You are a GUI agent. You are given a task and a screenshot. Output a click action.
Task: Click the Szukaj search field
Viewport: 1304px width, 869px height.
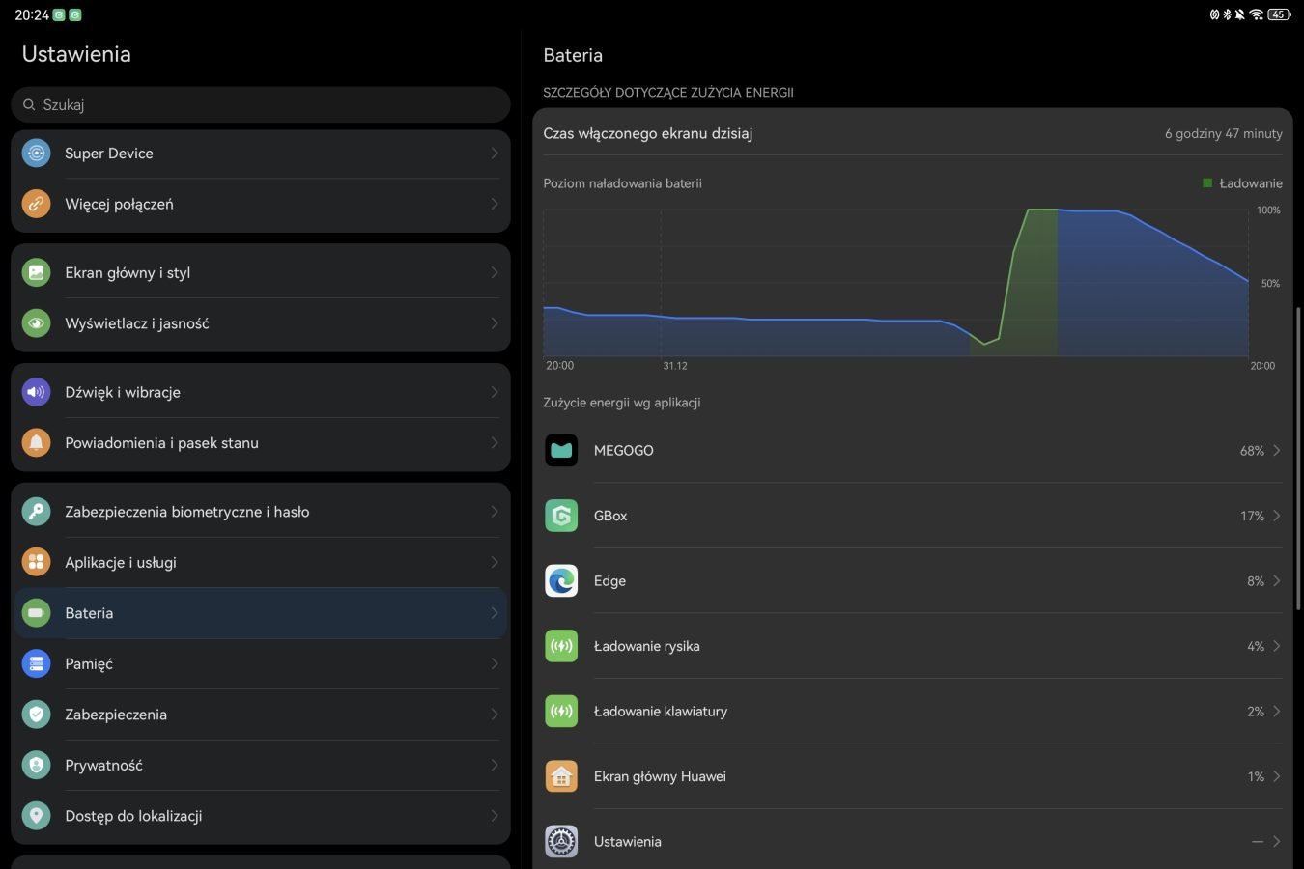pos(261,104)
